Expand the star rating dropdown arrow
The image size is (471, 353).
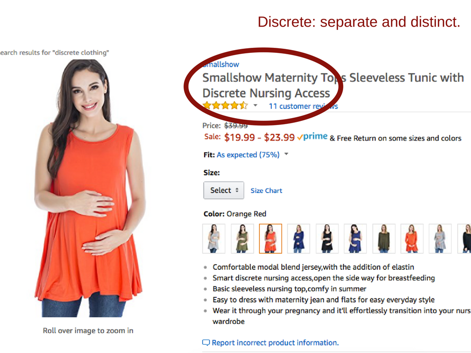(x=255, y=105)
